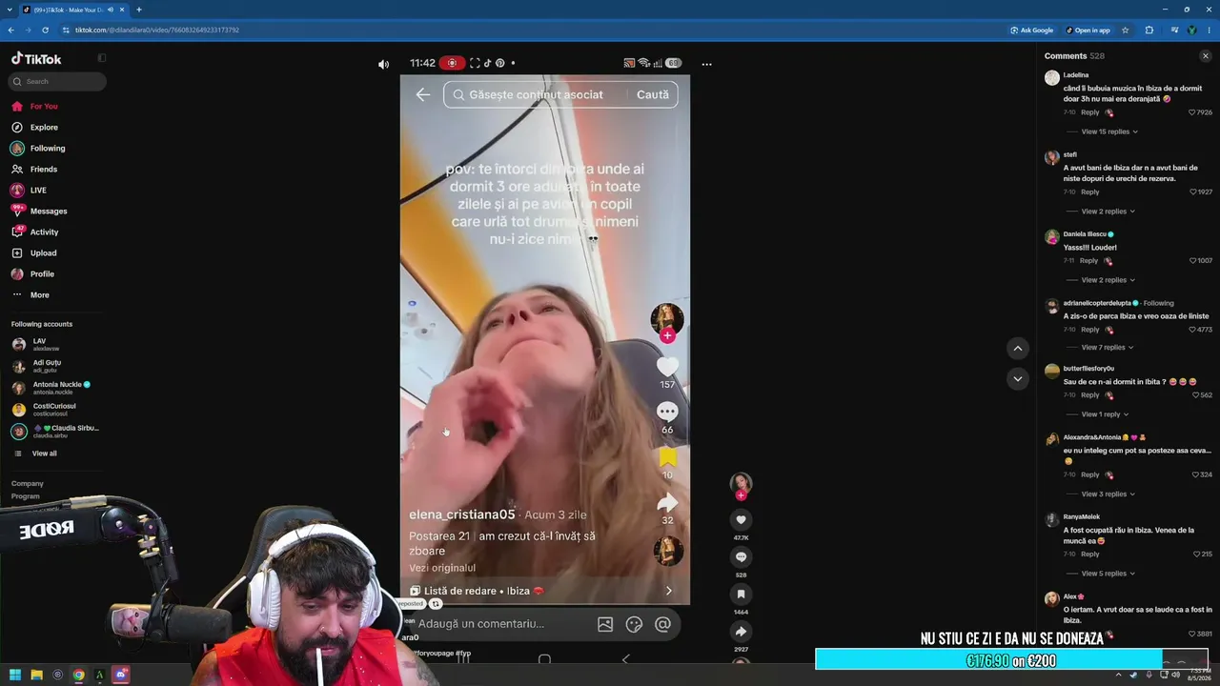Click the Ask Google button
1220x686 pixels.
pyautogui.click(x=1032, y=30)
